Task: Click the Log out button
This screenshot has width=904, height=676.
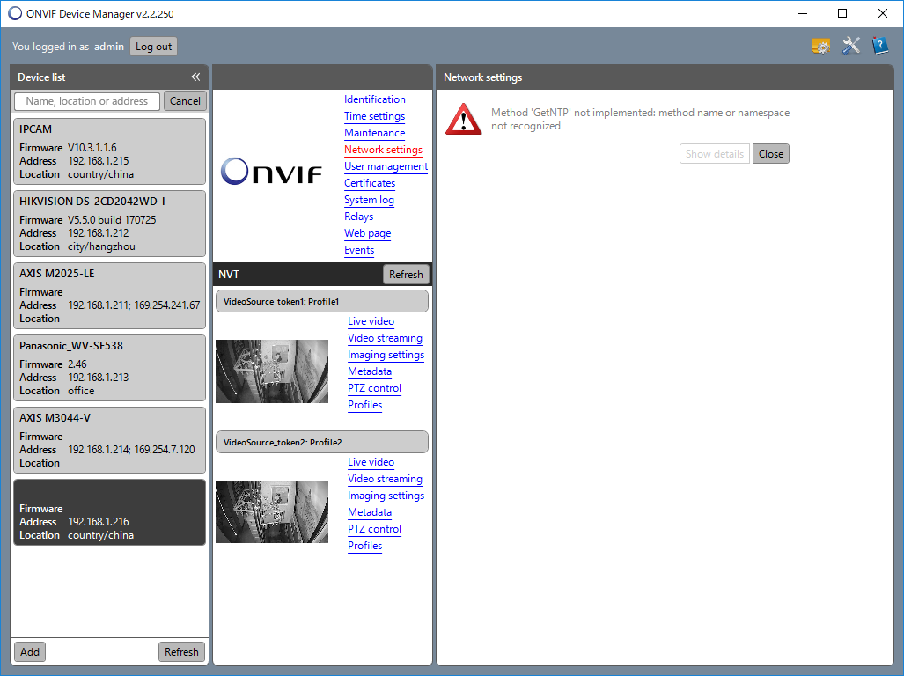Action: pyautogui.click(x=153, y=47)
